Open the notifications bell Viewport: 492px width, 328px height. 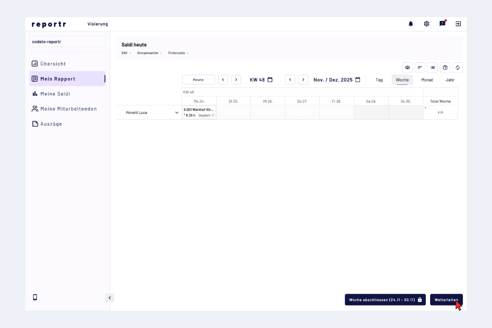[411, 24]
